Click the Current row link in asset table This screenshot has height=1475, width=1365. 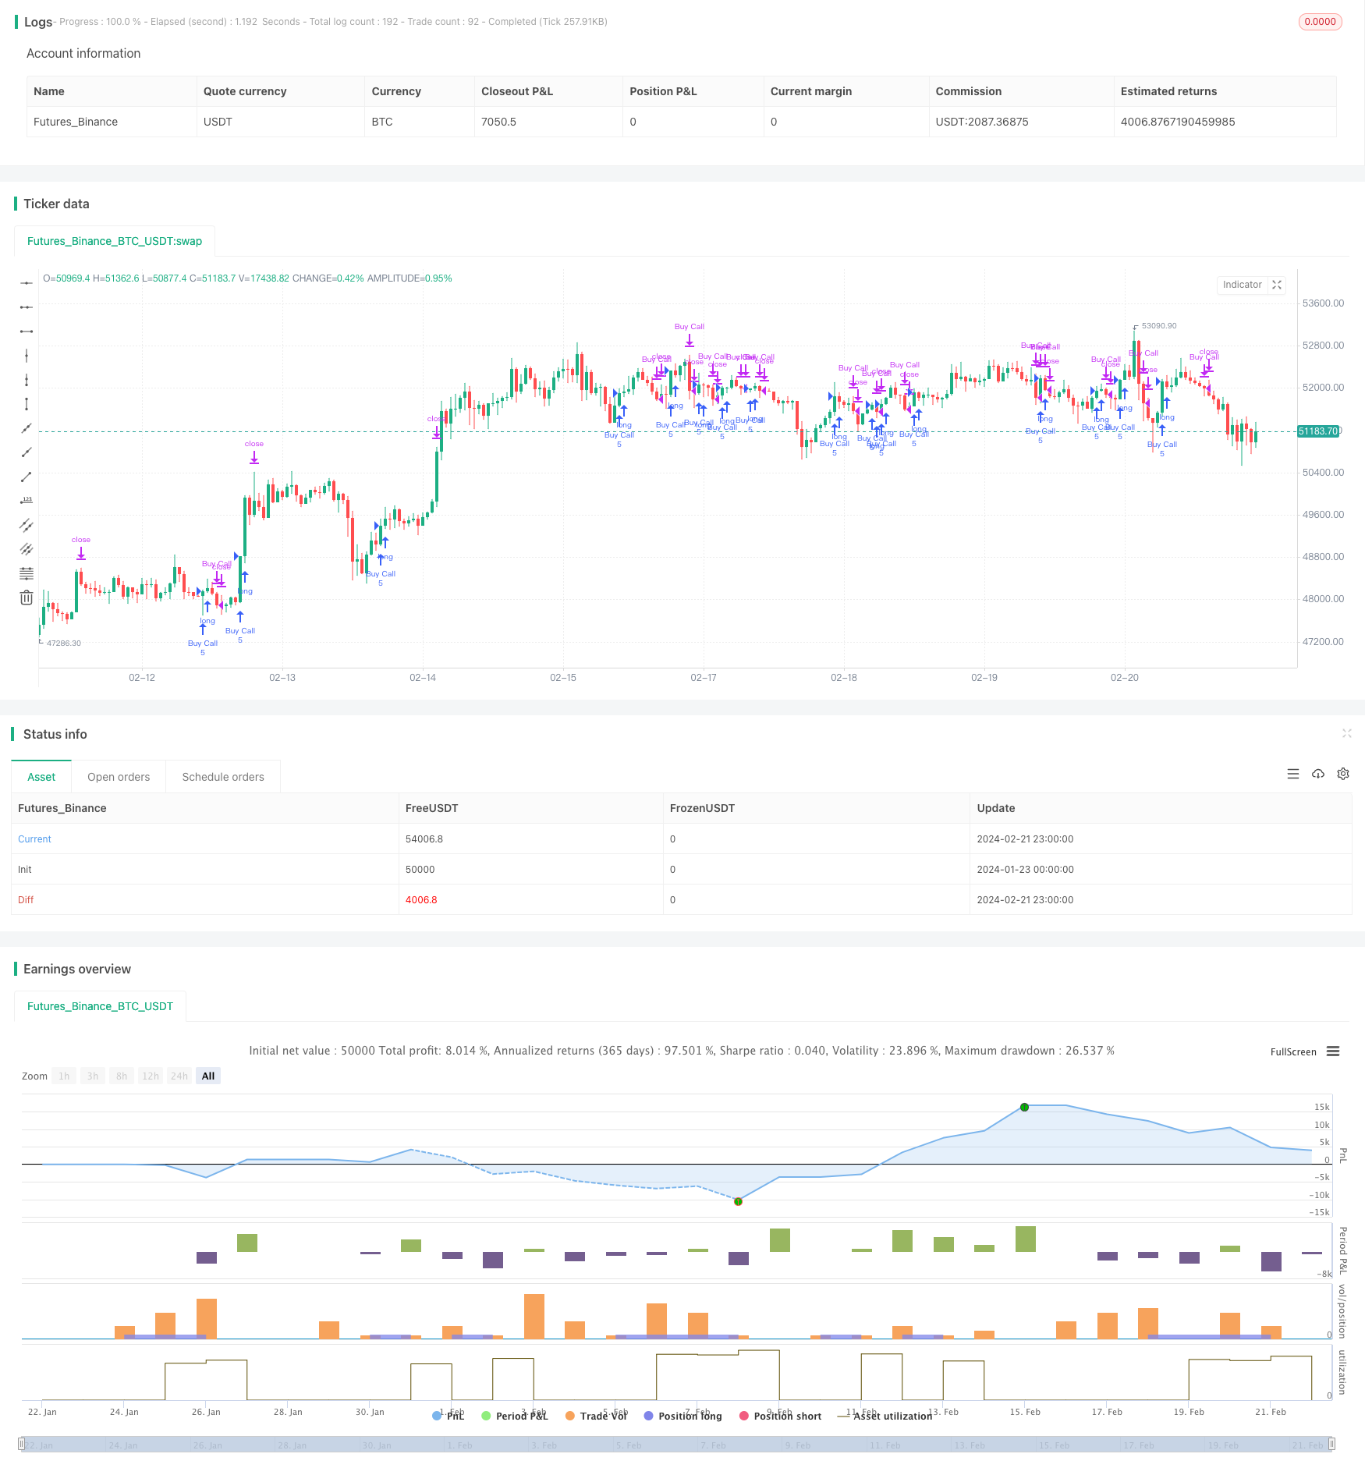tap(34, 839)
